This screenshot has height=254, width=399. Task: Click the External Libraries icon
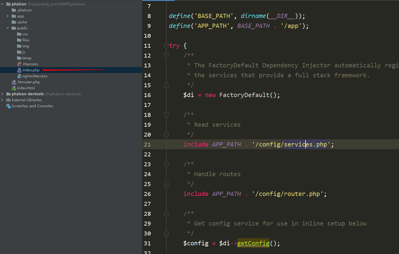8,100
